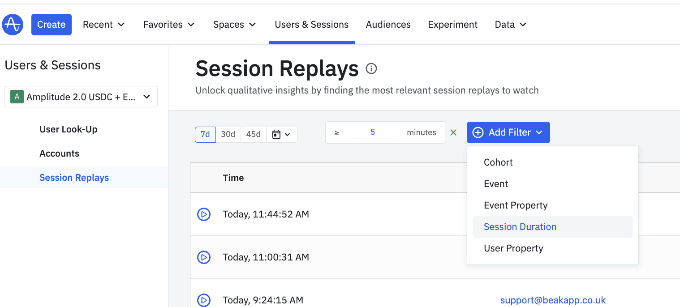680x307 pixels.
Task: Open the custom date range calendar
Action: pyautogui.click(x=282, y=134)
